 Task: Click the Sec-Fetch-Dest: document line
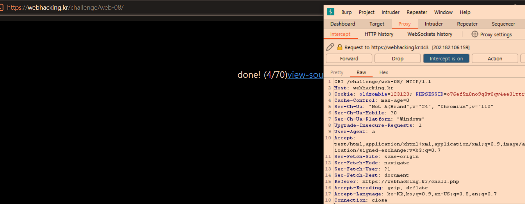[x=371, y=175]
